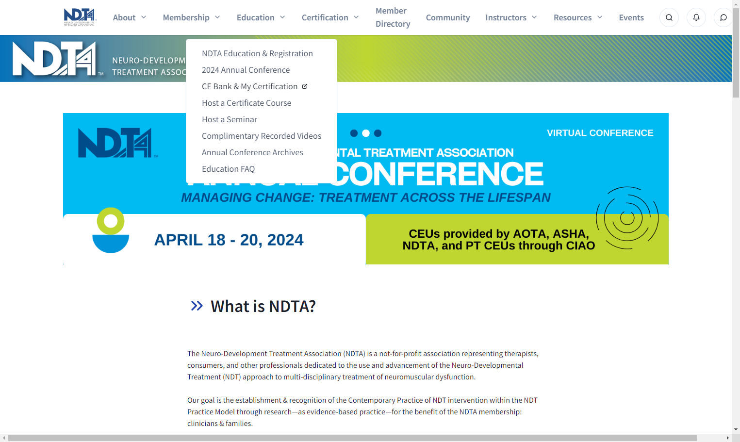Open Education navigation item
740x442 pixels.
pos(256,17)
